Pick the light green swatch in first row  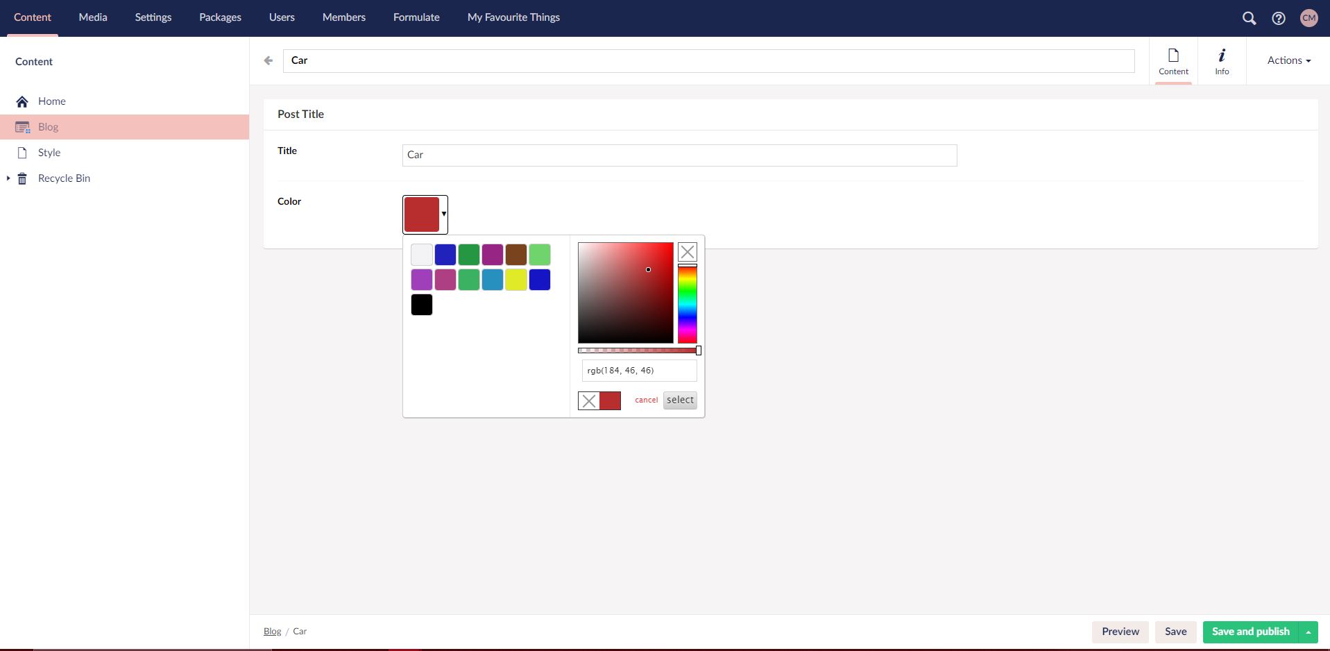(x=540, y=255)
